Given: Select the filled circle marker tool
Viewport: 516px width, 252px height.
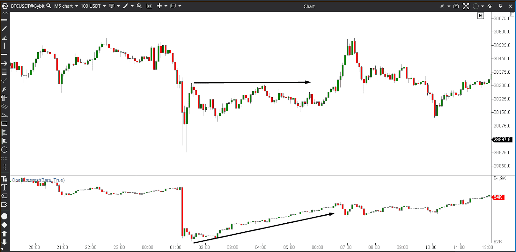Looking at the screenshot, I should point(4,216).
